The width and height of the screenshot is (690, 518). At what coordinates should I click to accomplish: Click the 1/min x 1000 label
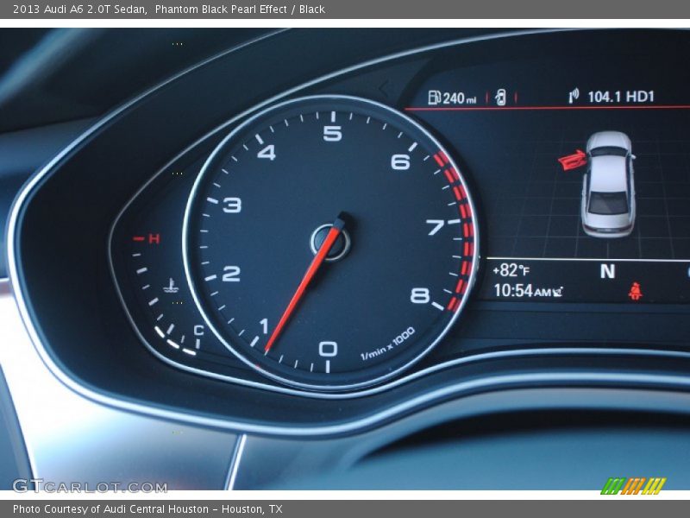387,343
